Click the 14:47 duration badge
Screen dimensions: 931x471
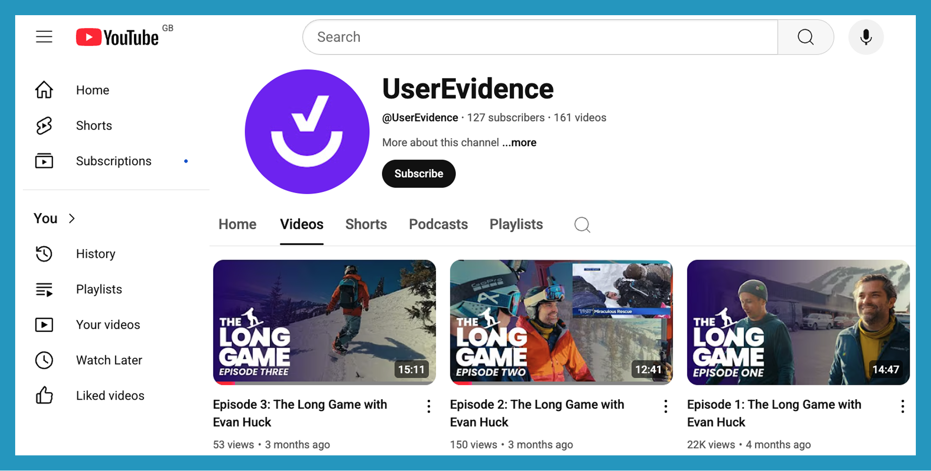885,369
